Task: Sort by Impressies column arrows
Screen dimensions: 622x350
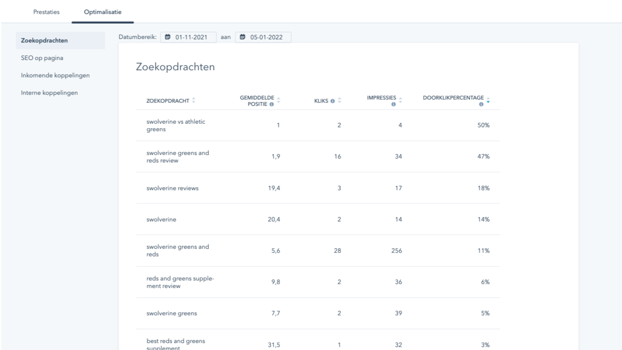Action: [x=401, y=101]
